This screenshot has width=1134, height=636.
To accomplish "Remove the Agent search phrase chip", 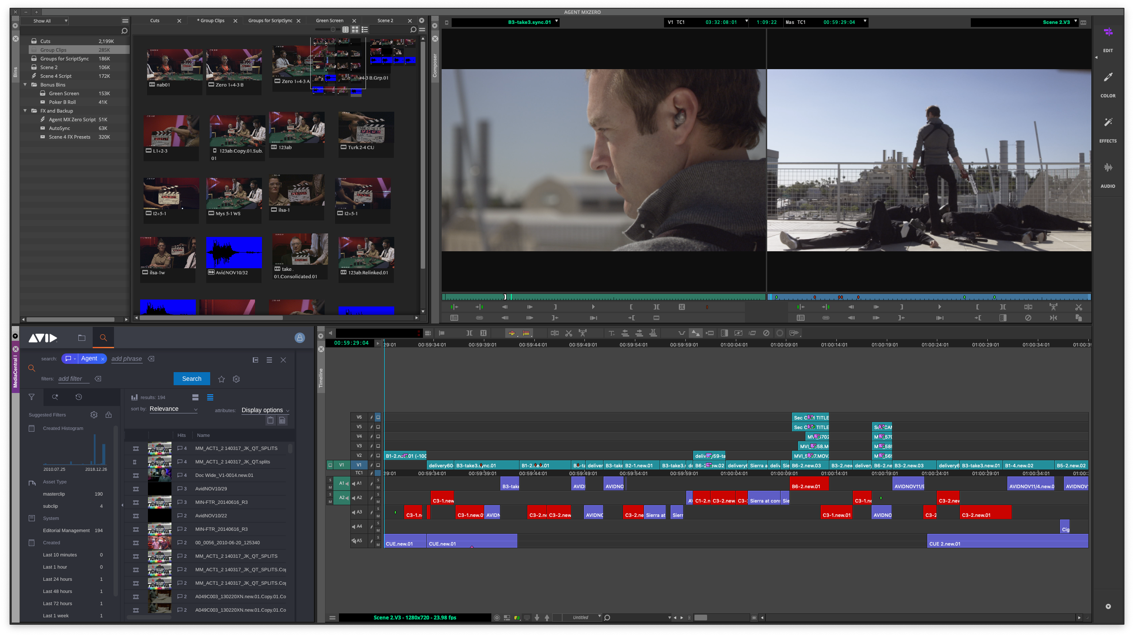I will point(103,360).
